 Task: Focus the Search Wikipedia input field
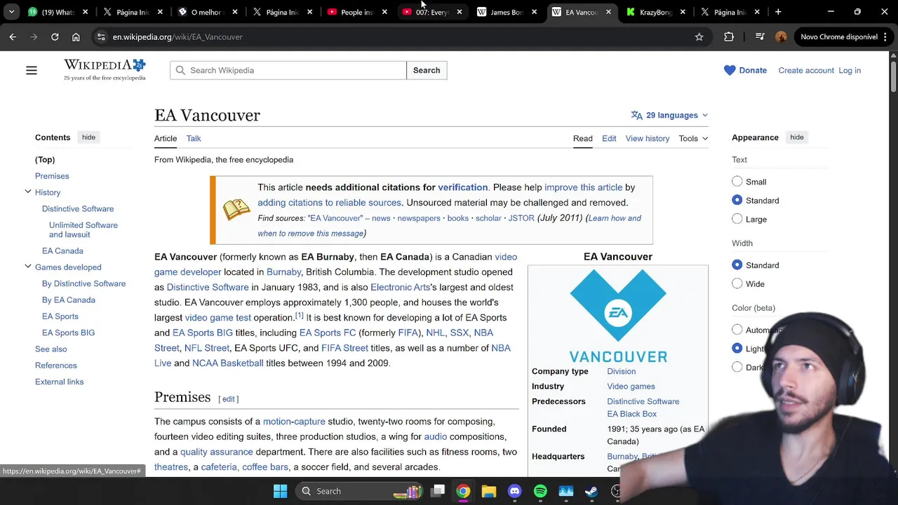288,70
